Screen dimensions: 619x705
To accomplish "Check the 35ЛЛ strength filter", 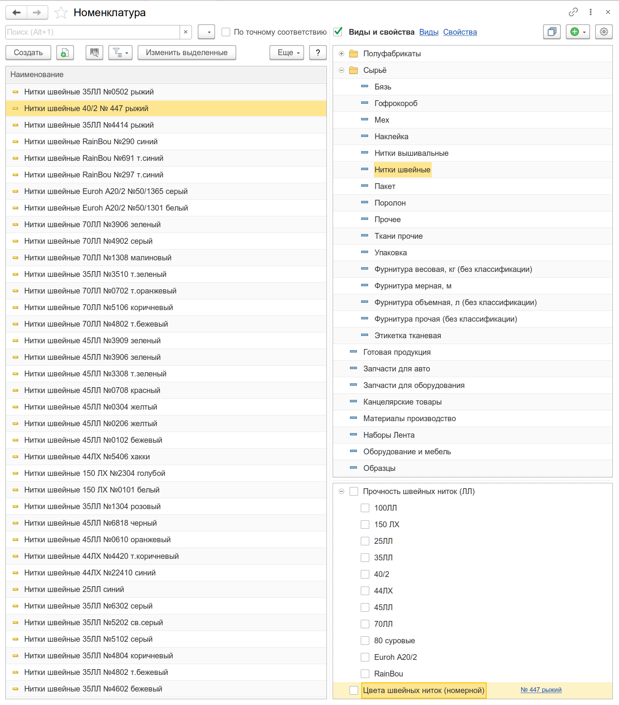I will [x=365, y=558].
